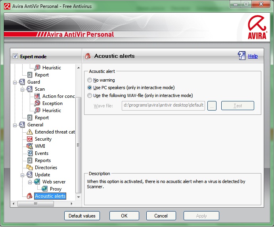Click the Directories folder icon

(x=30, y=167)
